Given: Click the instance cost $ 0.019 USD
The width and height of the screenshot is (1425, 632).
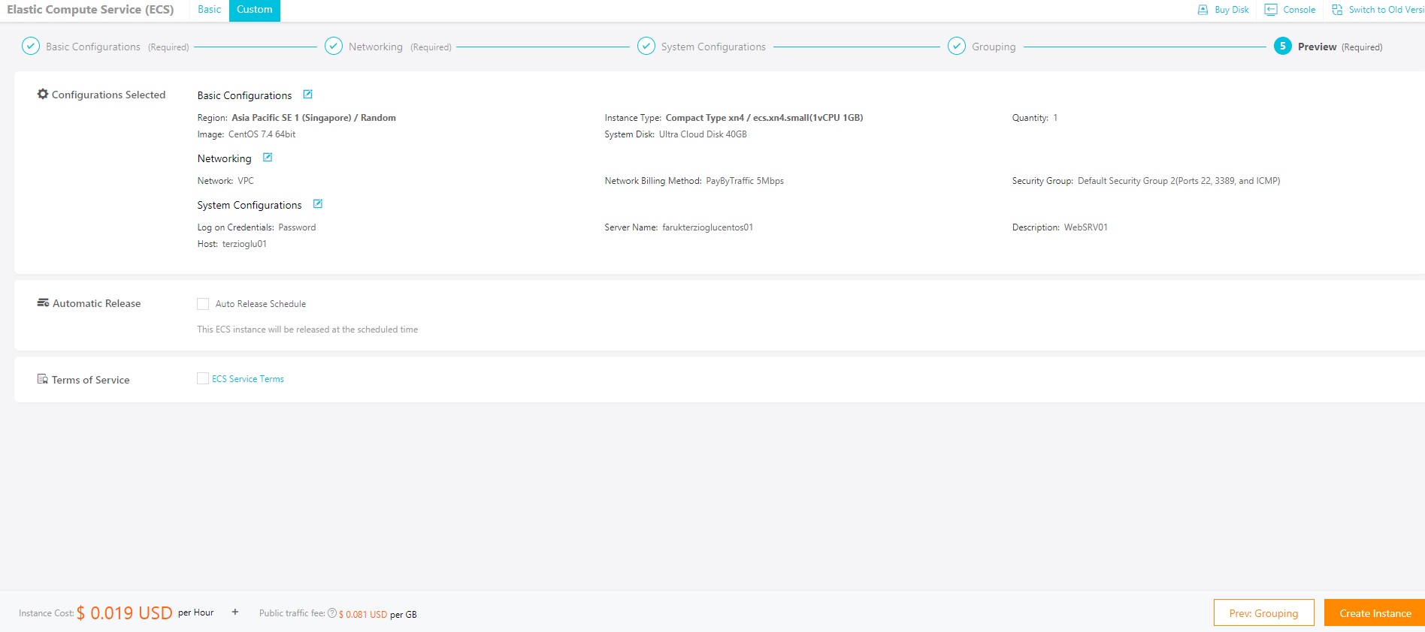Looking at the screenshot, I should (125, 613).
